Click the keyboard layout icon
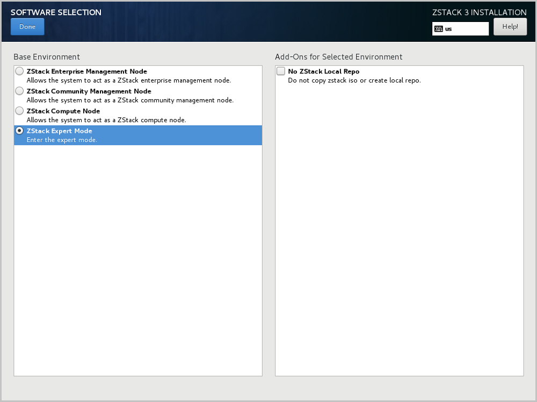Screen dimensions: 537x402 point(439,29)
